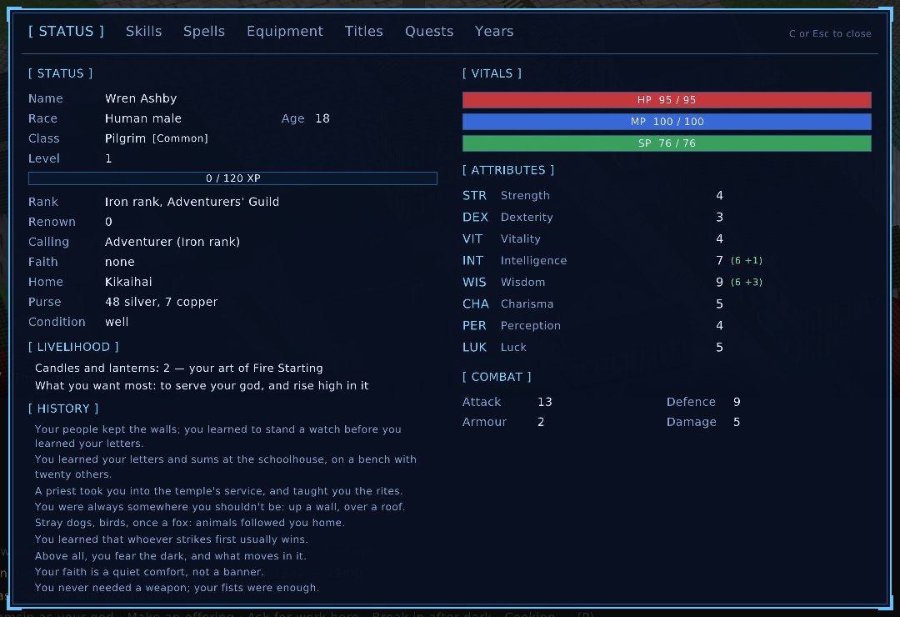Click 'Your faith is a quiet comfort' line
The width and height of the screenshot is (900, 617).
click(x=149, y=572)
